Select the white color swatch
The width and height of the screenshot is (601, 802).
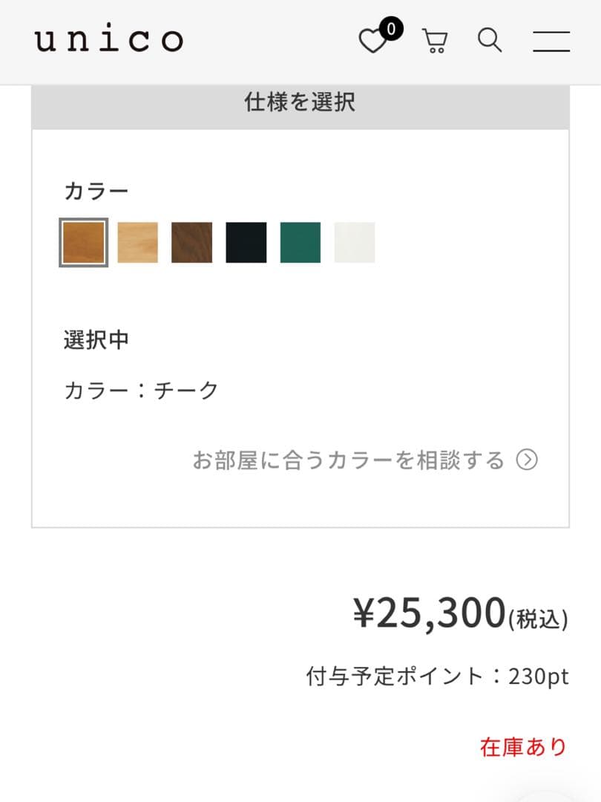[x=352, y=242]
